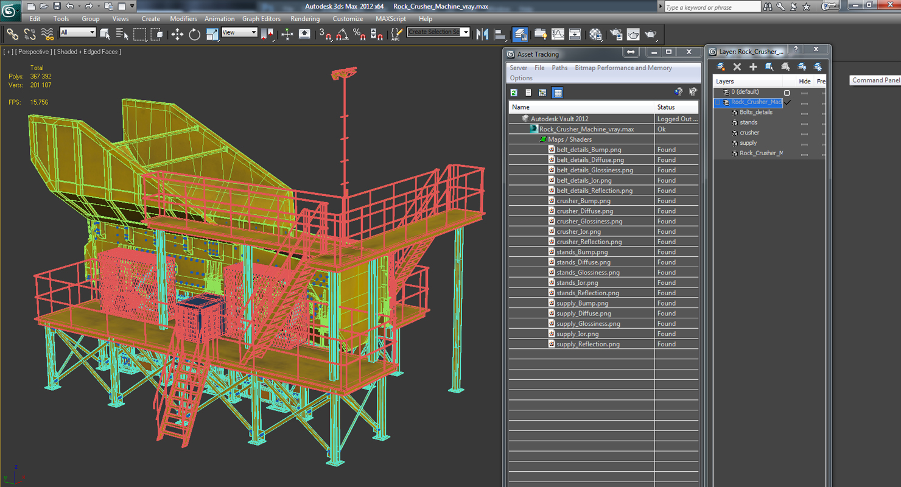
Task: Toggle Manage Layers toolbar button
Action: pyautogui.click(x=520, y=34)
